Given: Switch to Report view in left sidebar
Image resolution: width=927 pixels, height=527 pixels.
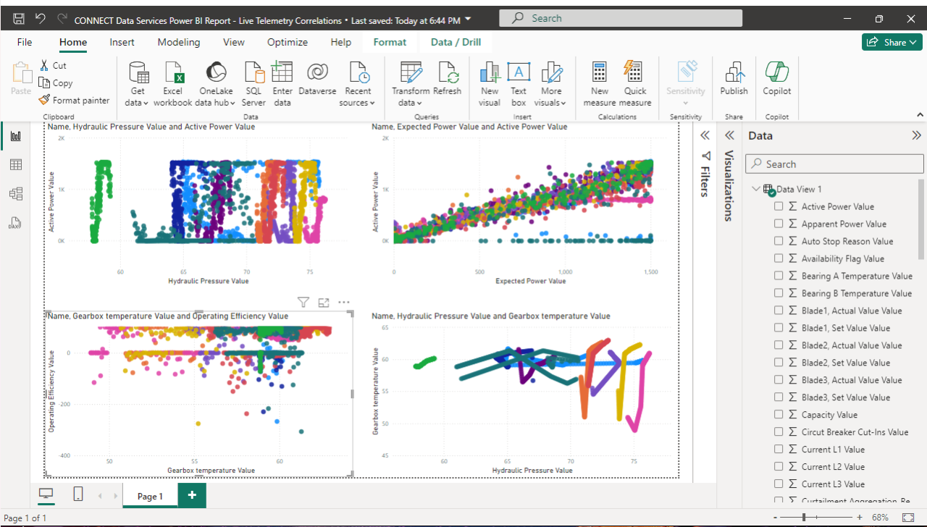Looking at the screenshot, I should point(15,136).
